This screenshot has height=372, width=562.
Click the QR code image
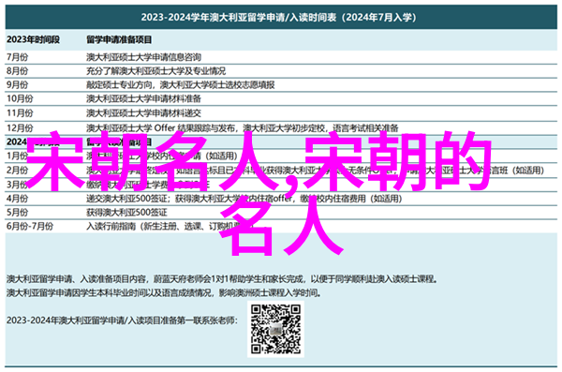coord(275,329)
